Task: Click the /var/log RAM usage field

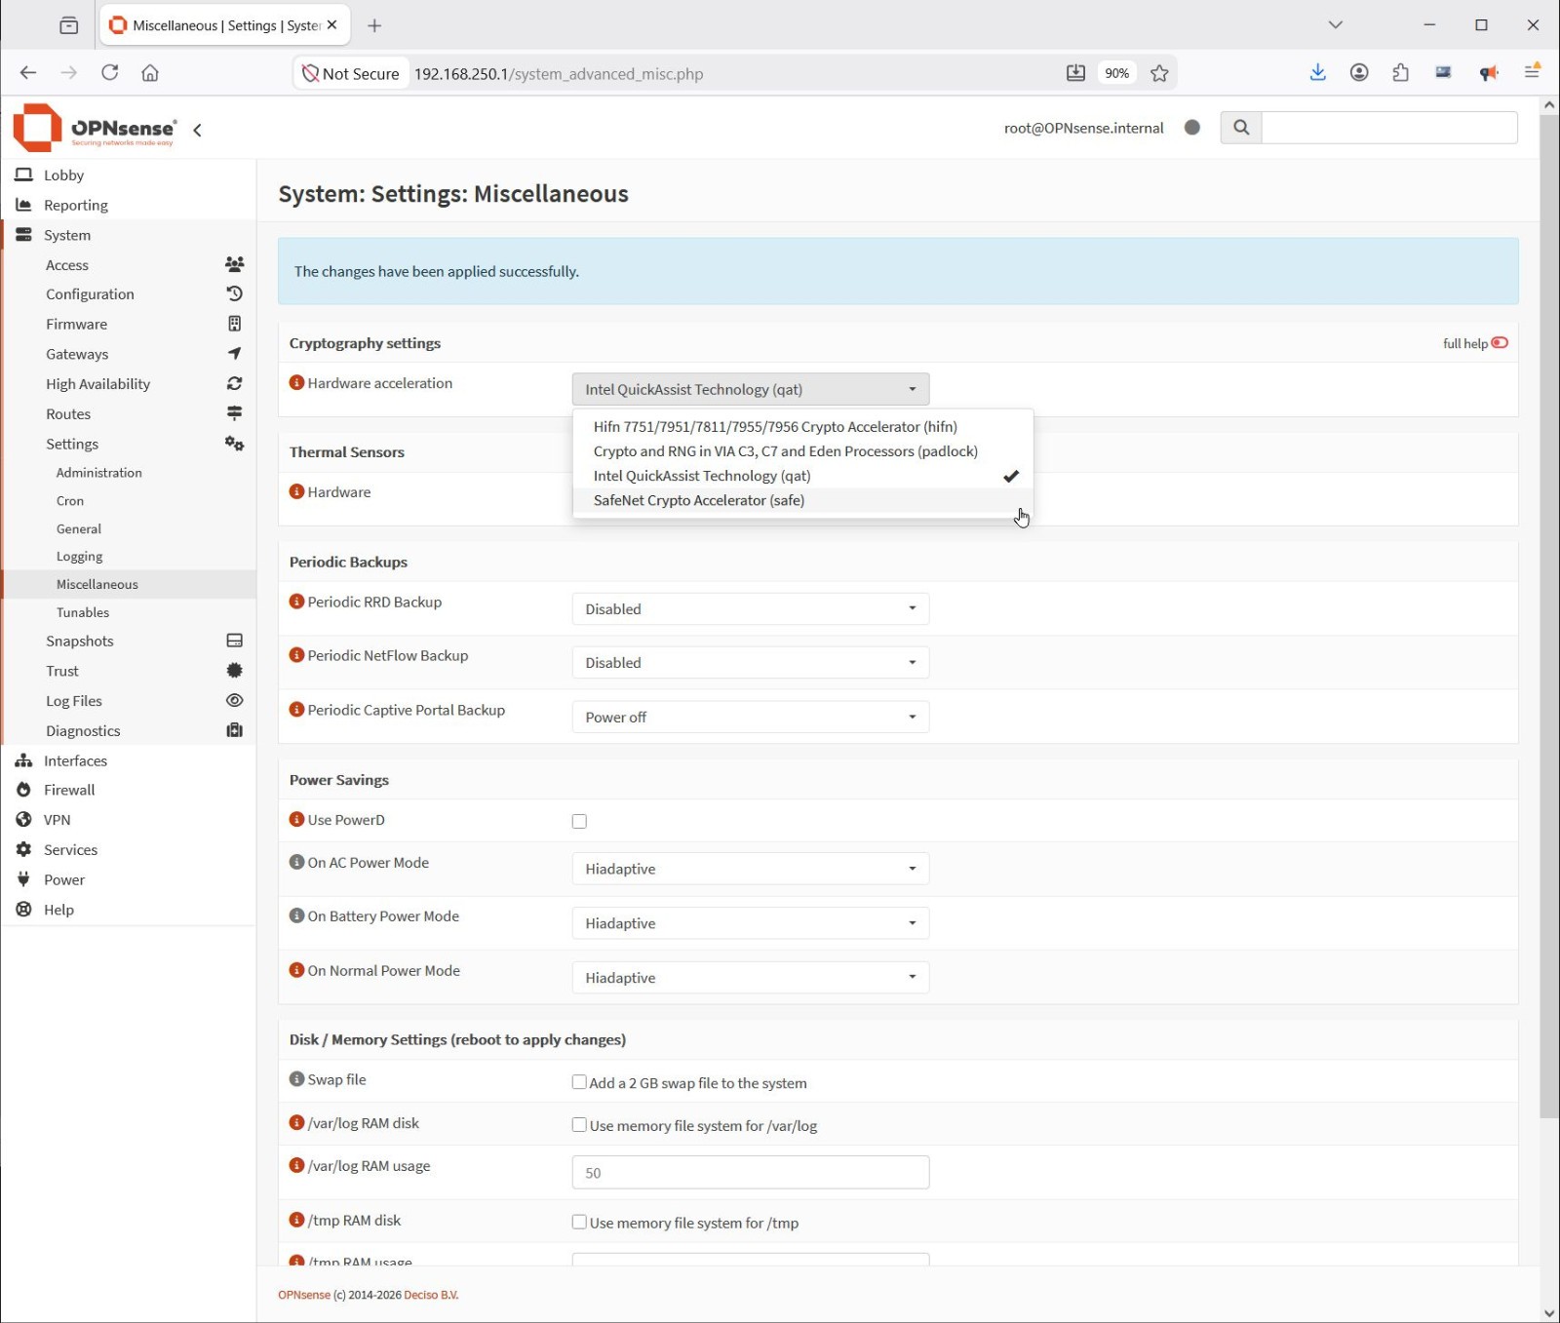Action: [751, 1173]
